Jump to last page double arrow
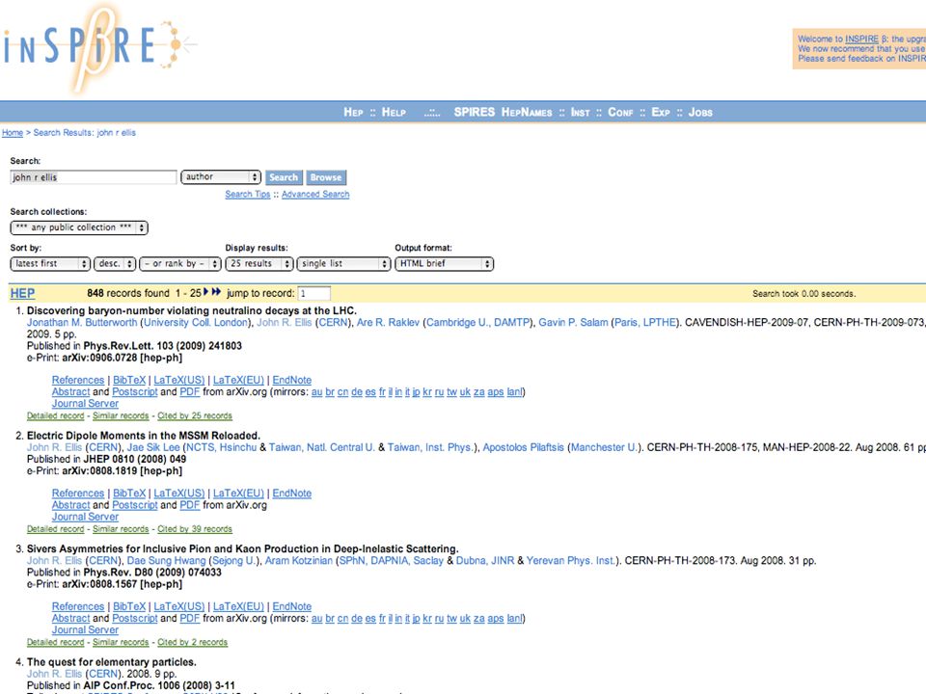926x694 pixels. pyautogui.click(x=216, y=292)
